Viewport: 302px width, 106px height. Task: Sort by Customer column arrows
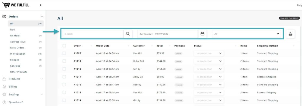coord(152,46)
